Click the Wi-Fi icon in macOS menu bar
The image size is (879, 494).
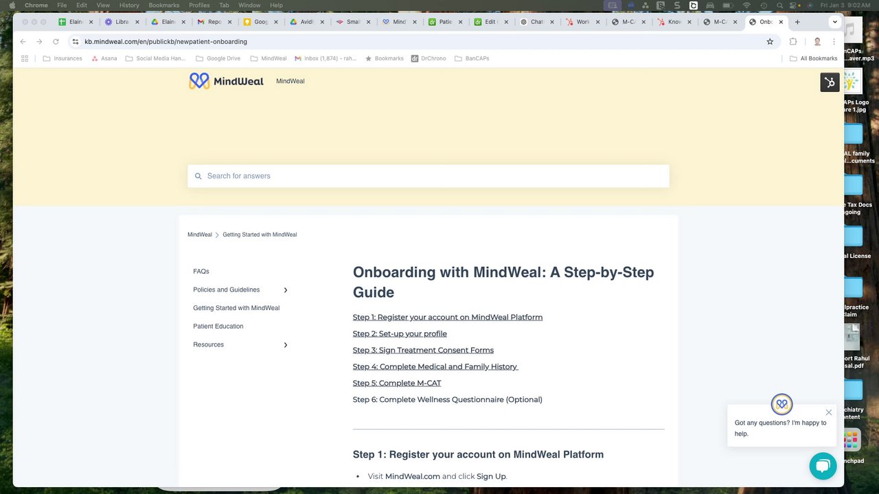coord(746,5)
